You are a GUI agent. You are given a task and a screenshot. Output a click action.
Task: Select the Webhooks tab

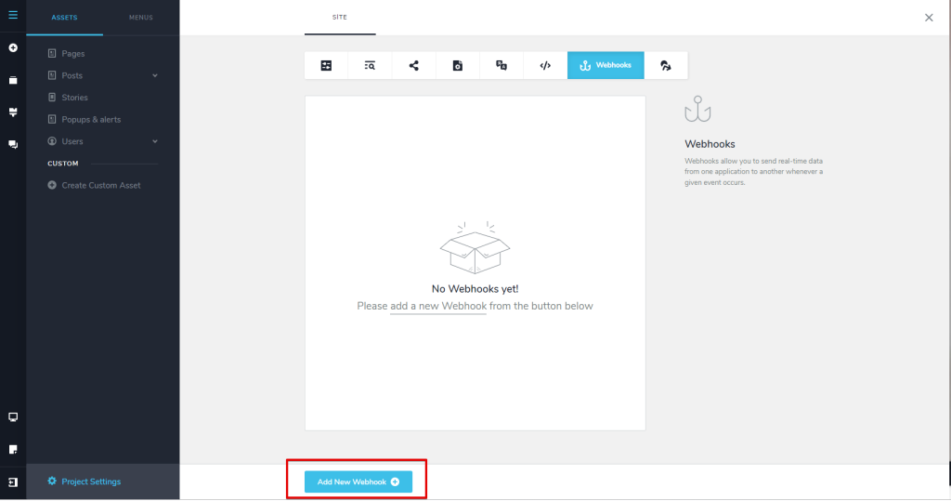pyautogui.click(x=606, y=65)
